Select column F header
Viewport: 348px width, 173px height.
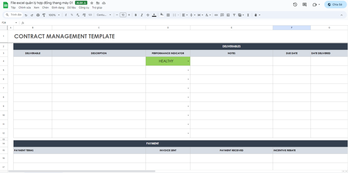click(292, 28)
